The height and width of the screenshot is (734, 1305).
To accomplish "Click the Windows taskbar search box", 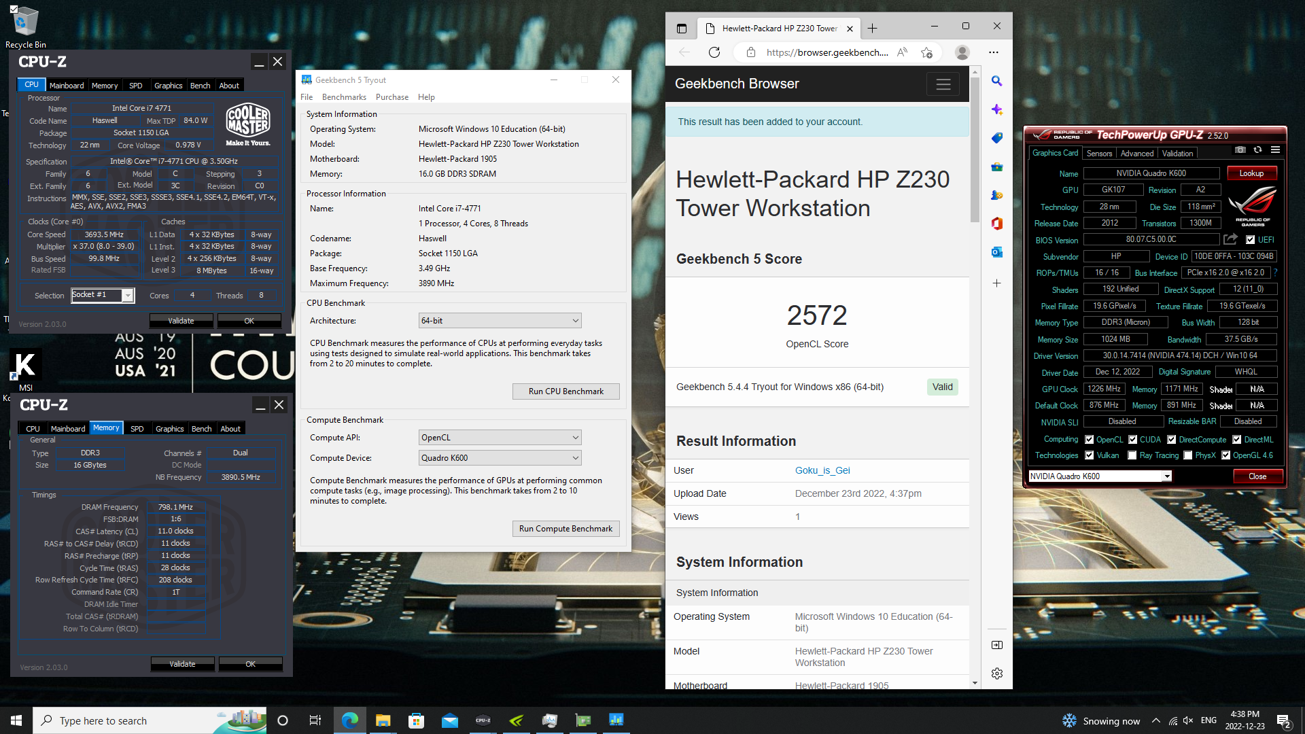I will point(150,720).
